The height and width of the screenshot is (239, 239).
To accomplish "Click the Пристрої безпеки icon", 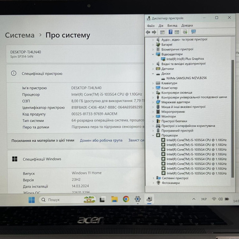I will [158, 121].
